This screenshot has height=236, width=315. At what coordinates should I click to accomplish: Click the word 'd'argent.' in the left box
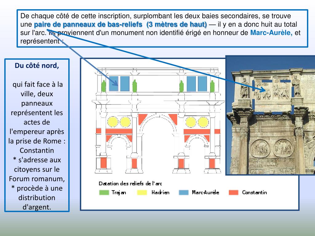pos(37,207)
